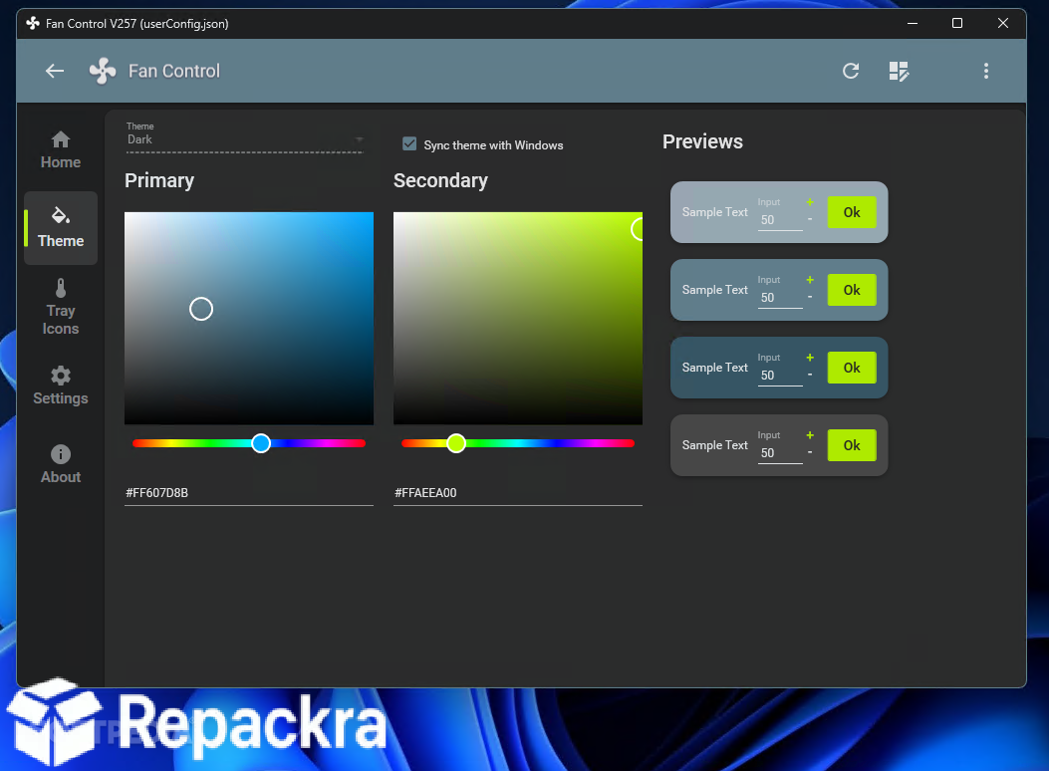This screenshot has width=1049, height=771.
Task: Open the About section
Action: tap(61, 465)
